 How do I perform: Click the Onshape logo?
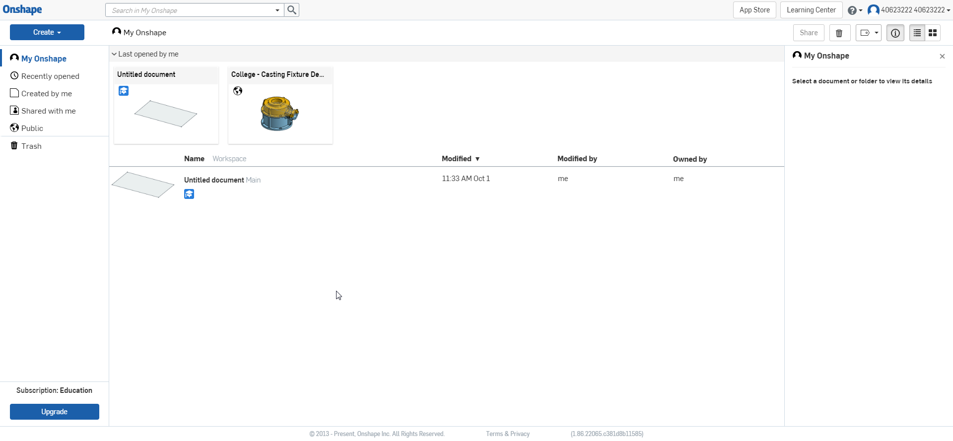(22, 10)
